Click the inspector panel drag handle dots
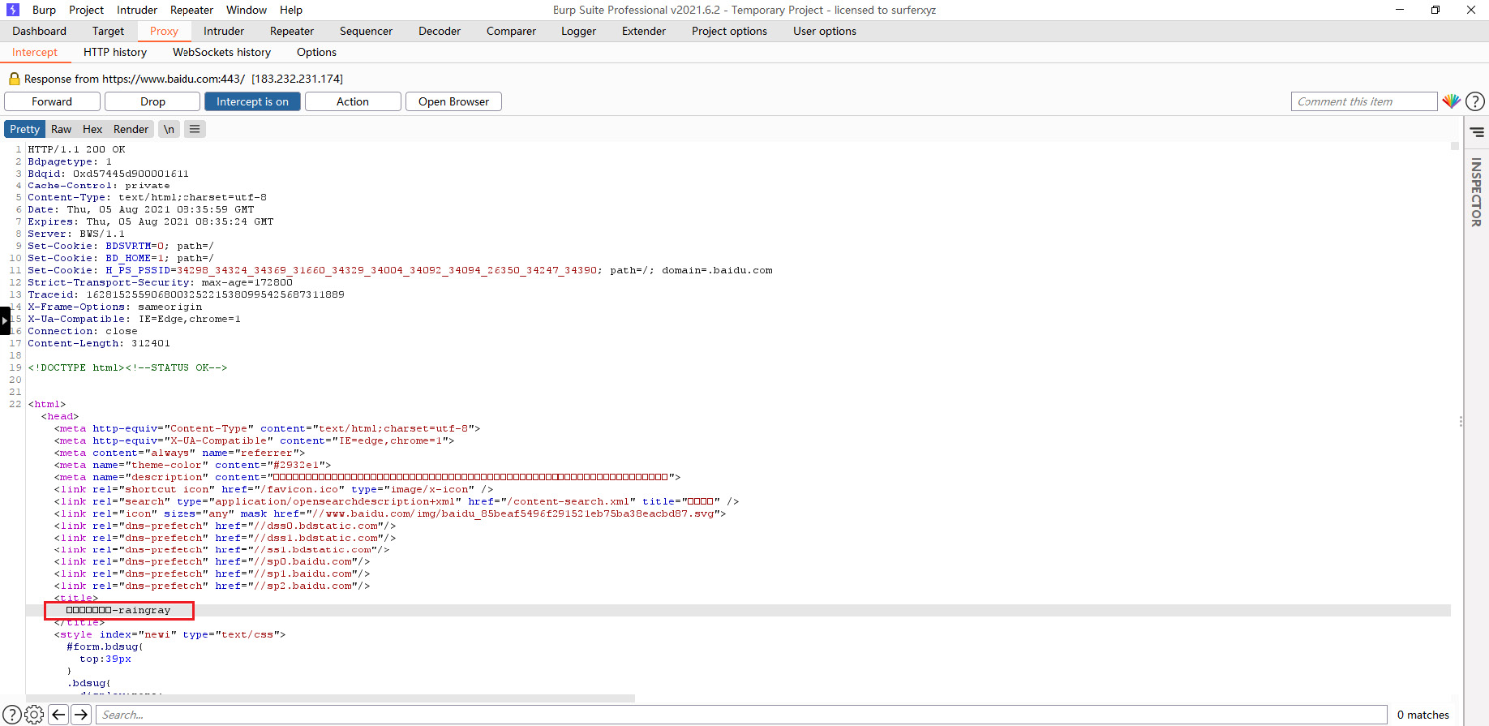 tap(1461, 422)
